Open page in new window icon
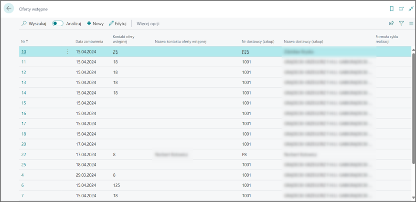The image size is (416, 202). [401, 9]
